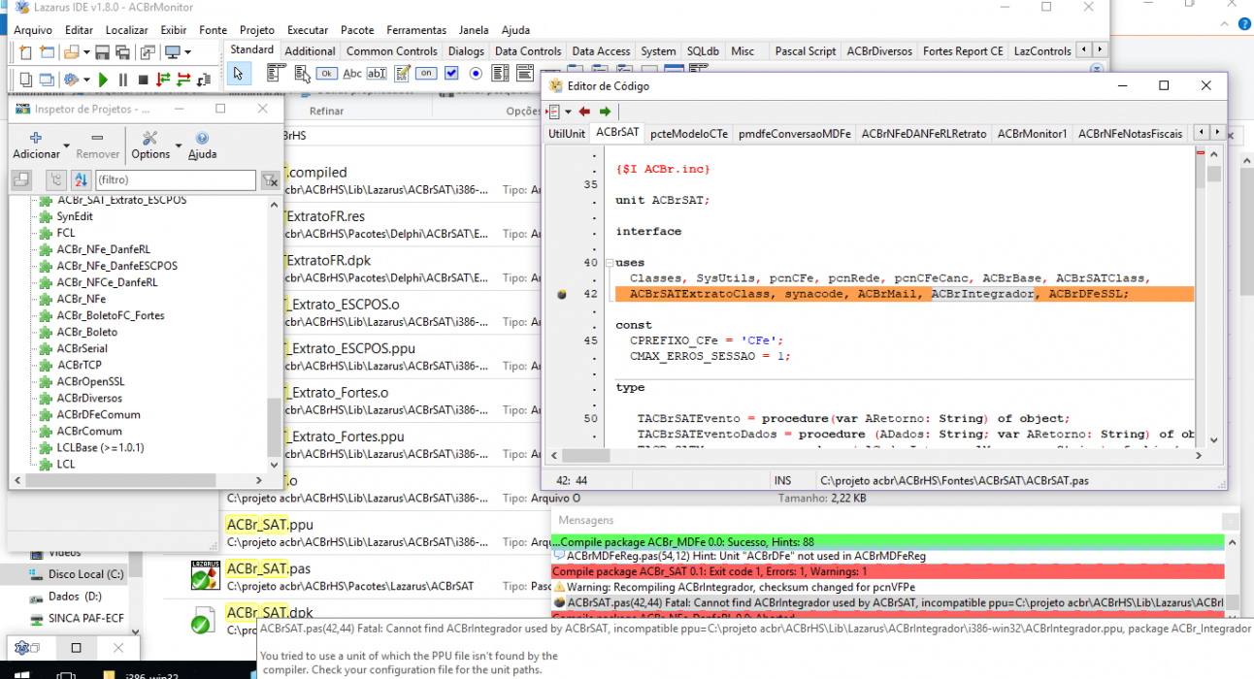Pick the TPopupMenu component icon
Screen dimensions: 1254x679
pos(303,74)
